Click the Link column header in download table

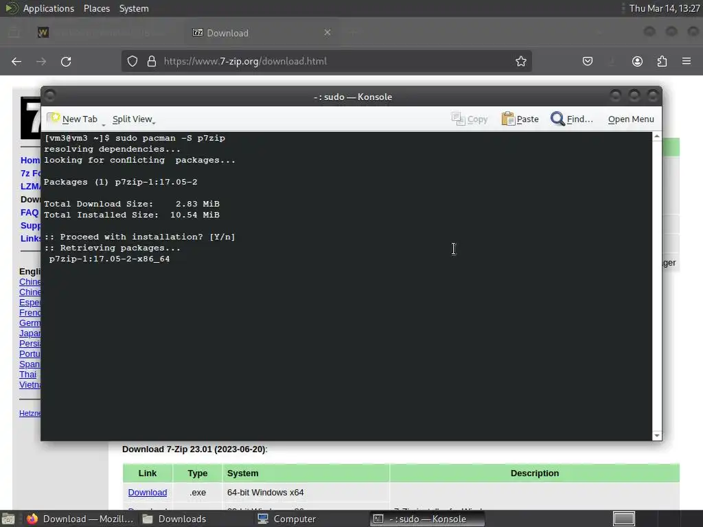click(x=148, y=473)
